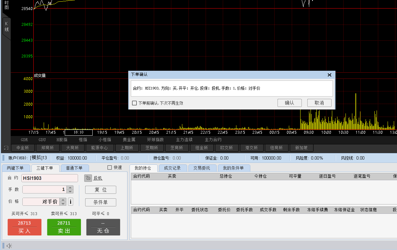Click the red 买入 buy button
Image resolution: width=397 pixels, height=250 pixels.
(25, 227)
